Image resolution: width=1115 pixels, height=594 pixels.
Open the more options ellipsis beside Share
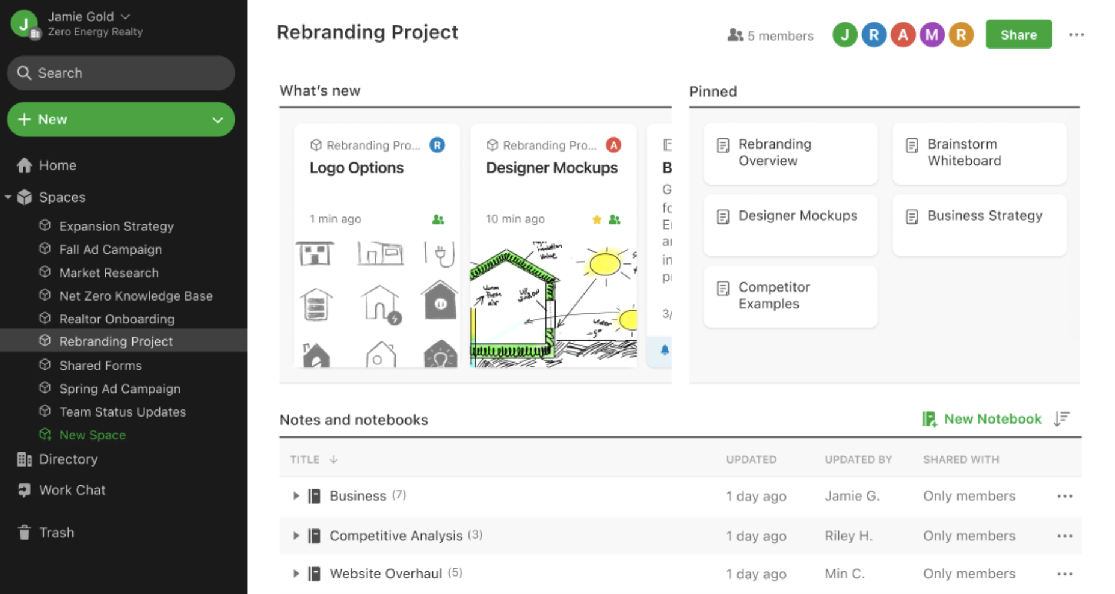(1077, 35)
